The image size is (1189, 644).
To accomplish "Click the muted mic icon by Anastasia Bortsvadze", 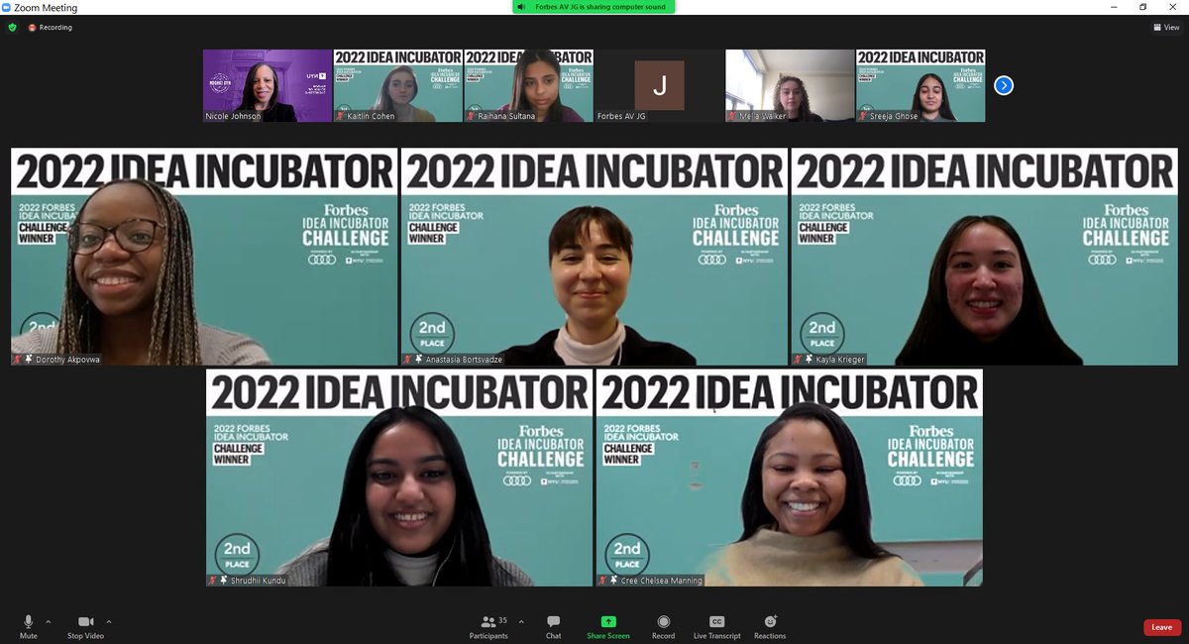I will (x=407, y=360).
